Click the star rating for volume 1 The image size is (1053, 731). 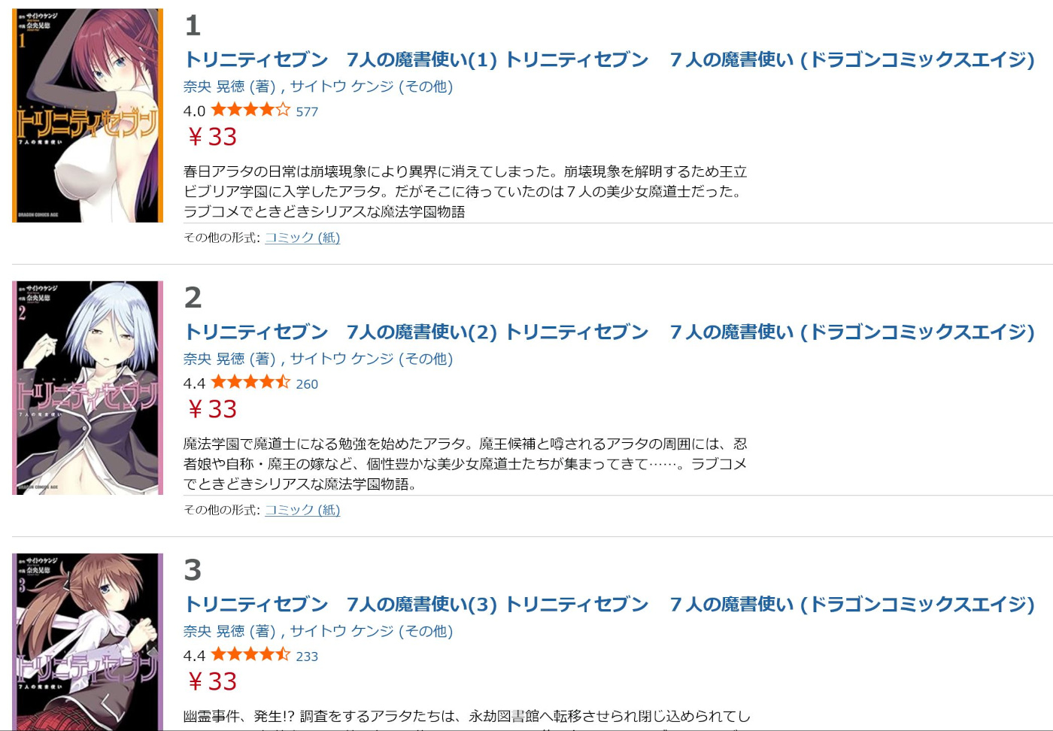click(x=250, y=111)
